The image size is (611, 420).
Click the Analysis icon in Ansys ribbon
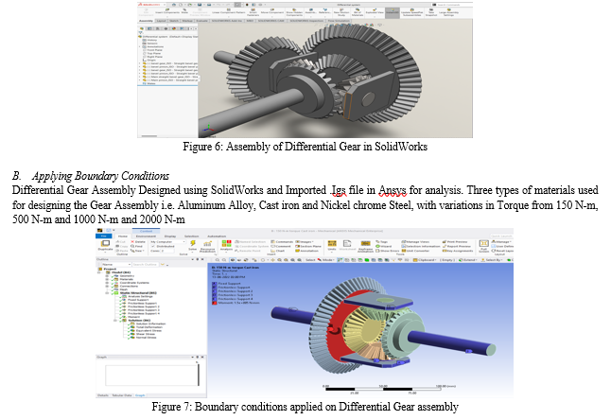point(226,244)
